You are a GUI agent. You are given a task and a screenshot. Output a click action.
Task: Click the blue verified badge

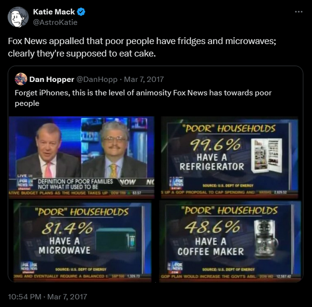[81, 12]
